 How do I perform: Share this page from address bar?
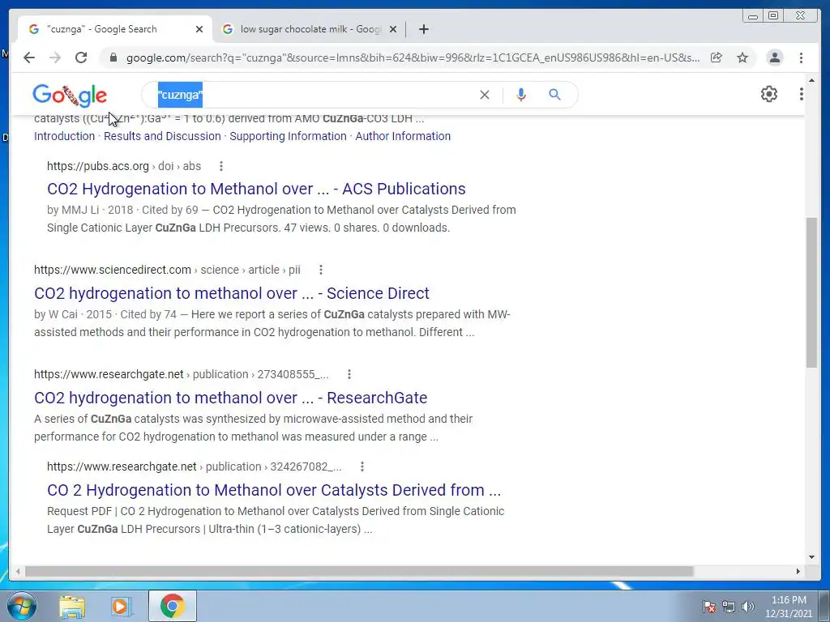717,58
